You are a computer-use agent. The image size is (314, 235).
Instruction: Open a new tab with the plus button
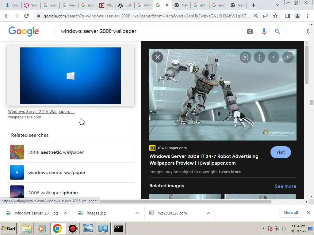254,6
